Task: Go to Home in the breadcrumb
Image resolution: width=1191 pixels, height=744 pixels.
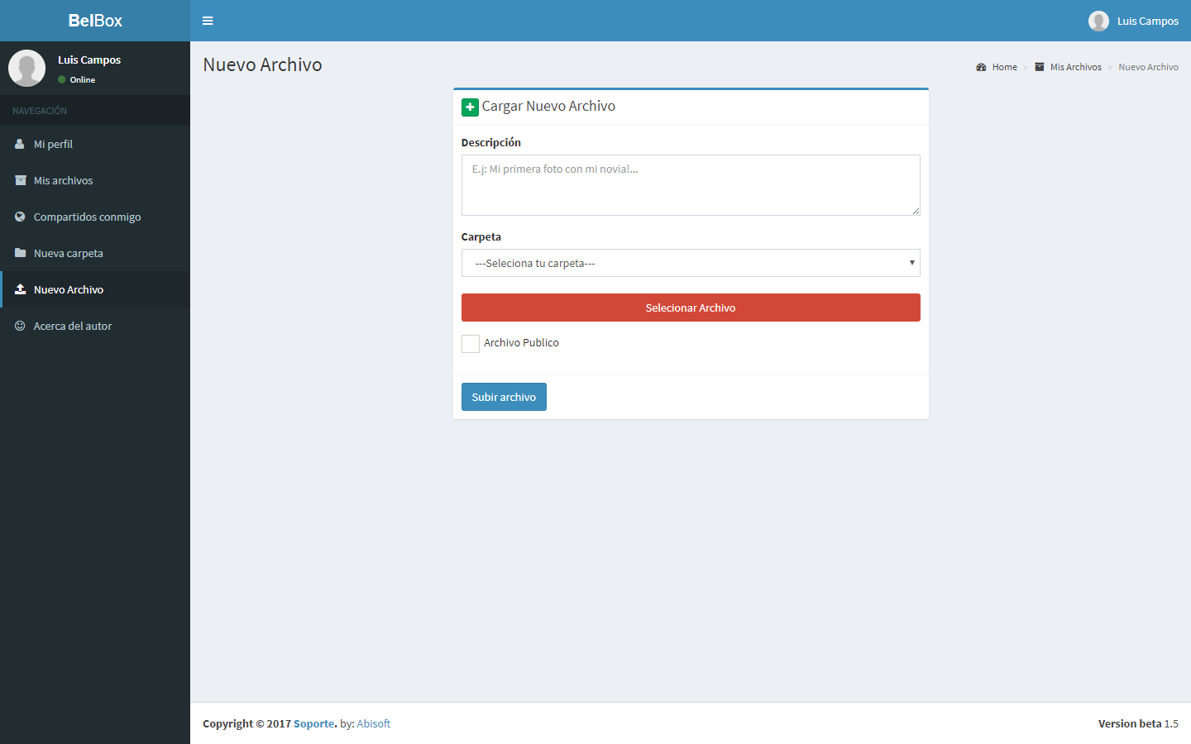Action: pyautogui.click(x=1004, y=67)
